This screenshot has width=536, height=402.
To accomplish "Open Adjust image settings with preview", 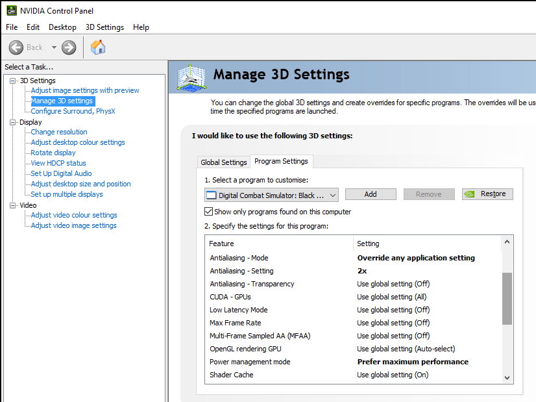I will (x=85, y=90).
